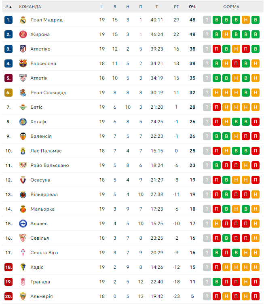Sort standings by ОЧ. points column

click(192, 7)
